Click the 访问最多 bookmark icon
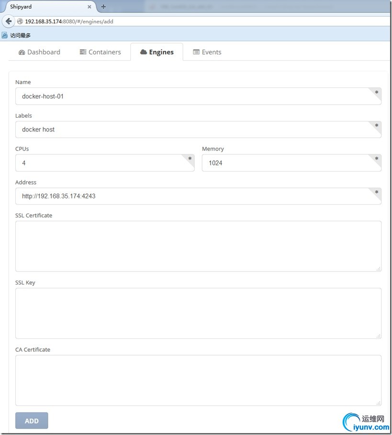The image size is (392, 435). click(4, 35)
